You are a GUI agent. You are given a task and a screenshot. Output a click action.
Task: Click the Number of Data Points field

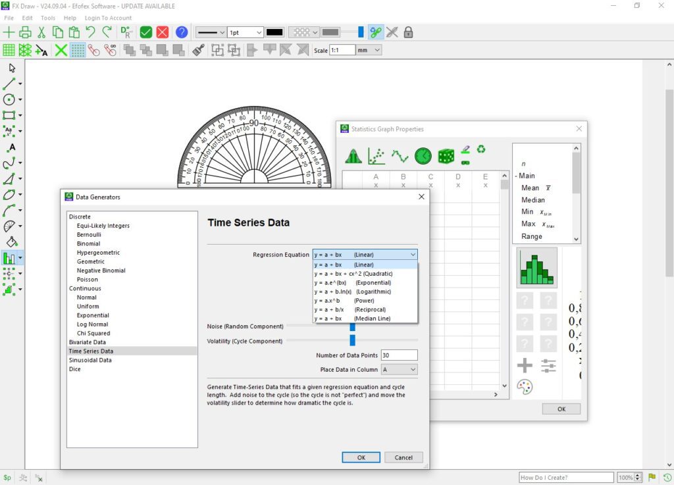[x=399, y=355]
